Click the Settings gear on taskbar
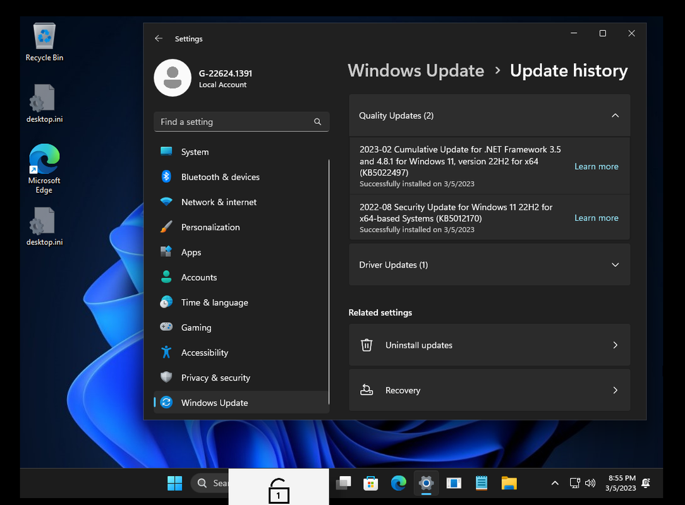This screenshot has height=505, width=685. [x=426, y=483]
